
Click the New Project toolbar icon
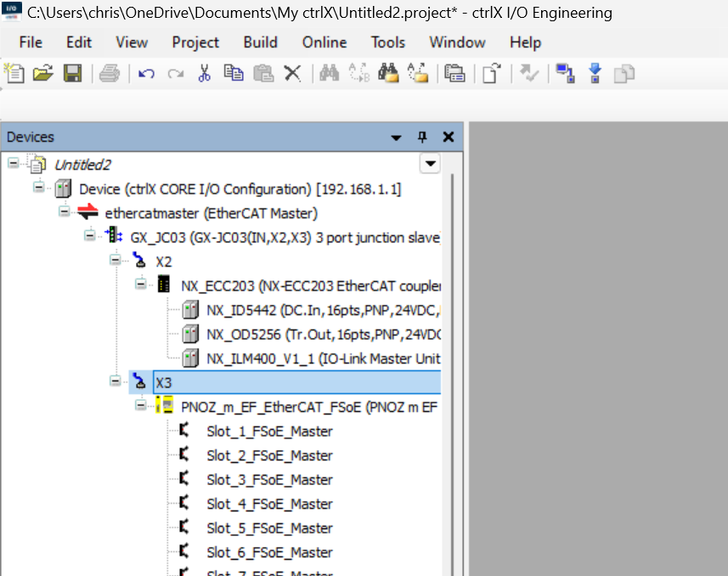[14, 73]
